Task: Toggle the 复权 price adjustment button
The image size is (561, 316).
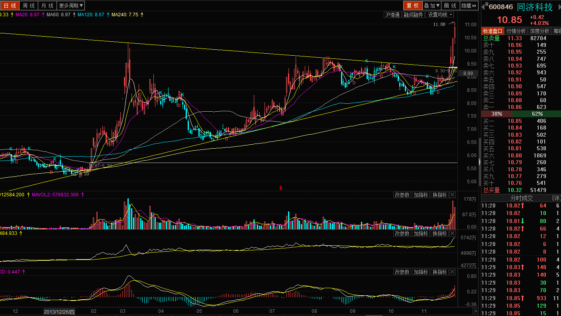Action: [x=412, y=6]
